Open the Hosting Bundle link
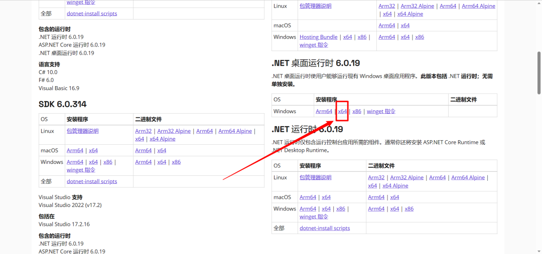542x254 pixels. tap(318, 37)
